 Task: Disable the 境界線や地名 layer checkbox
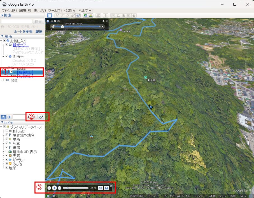click(x=7, y=135)
